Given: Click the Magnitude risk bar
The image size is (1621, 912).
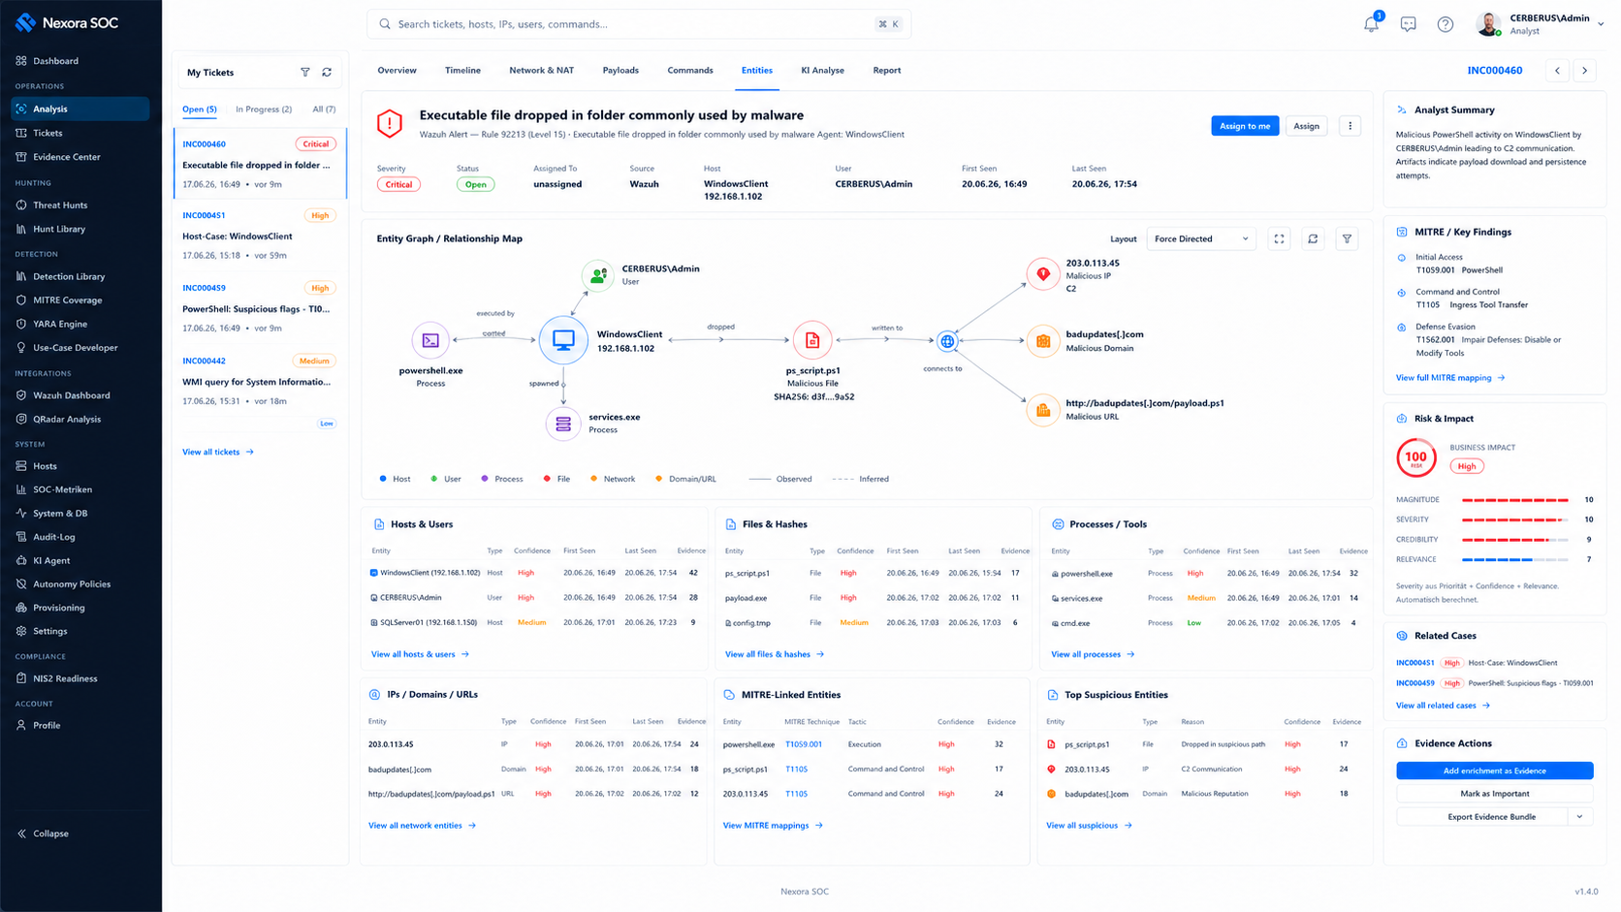Looking at the screenshot, I should coord(1515,500).
